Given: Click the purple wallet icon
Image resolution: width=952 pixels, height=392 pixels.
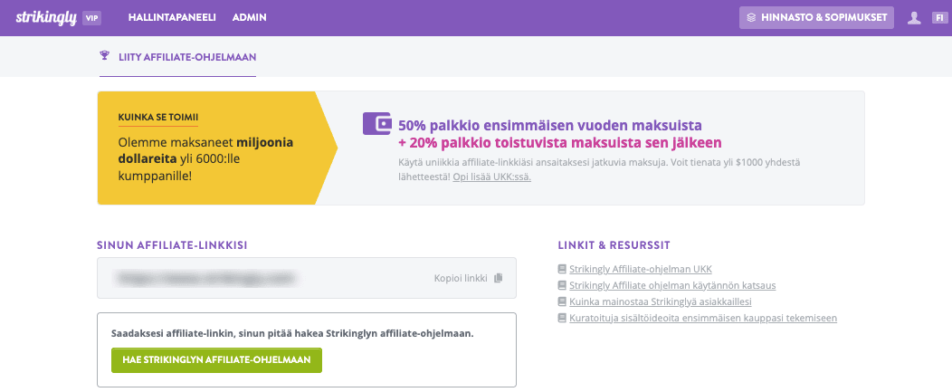Looking at the screenshot, I should pyautogui.click(x=376, y=123).
